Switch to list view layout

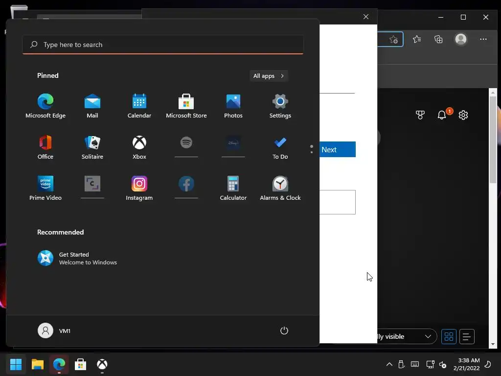[467, 336]
